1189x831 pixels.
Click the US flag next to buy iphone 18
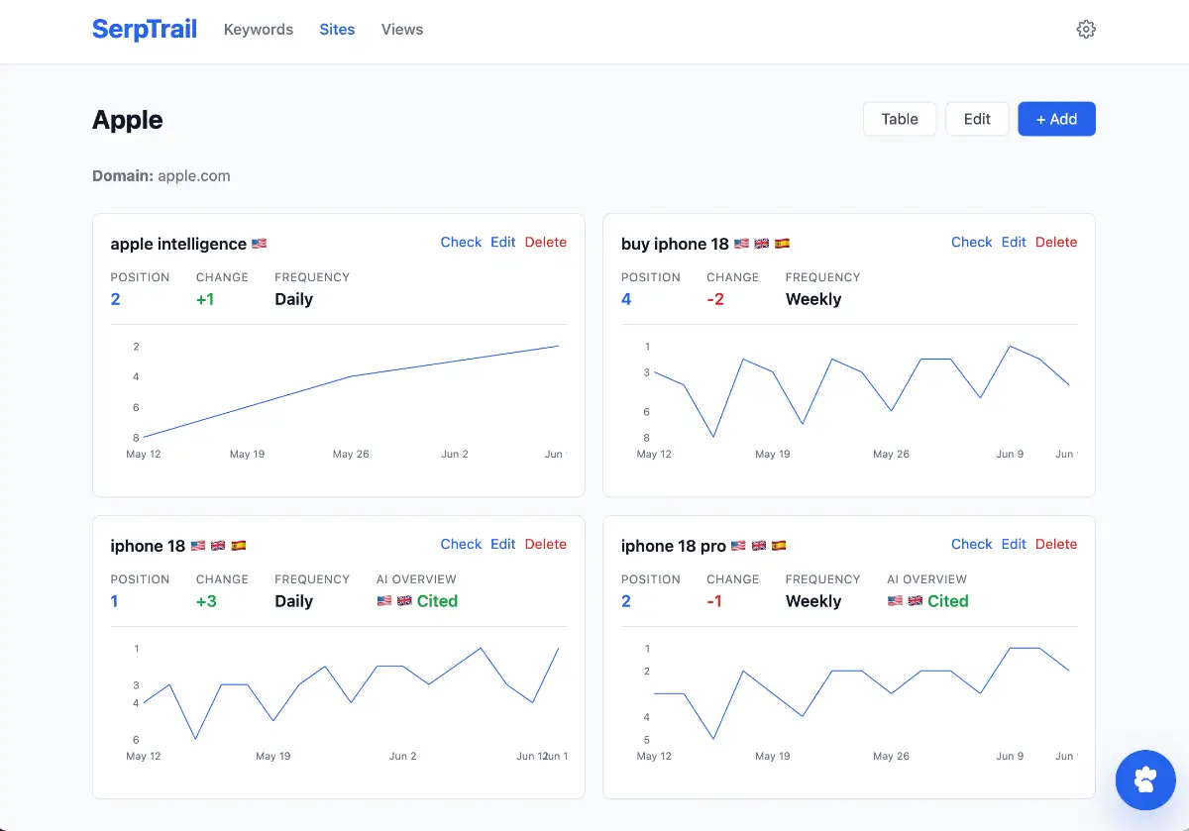click(x=742, y=244)
